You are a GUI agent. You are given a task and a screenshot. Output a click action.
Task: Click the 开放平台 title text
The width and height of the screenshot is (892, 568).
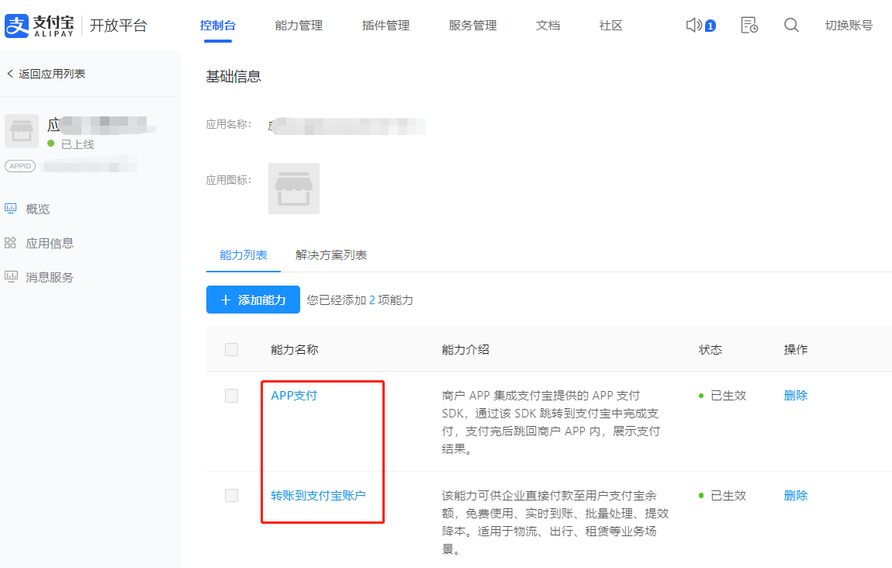119,26
